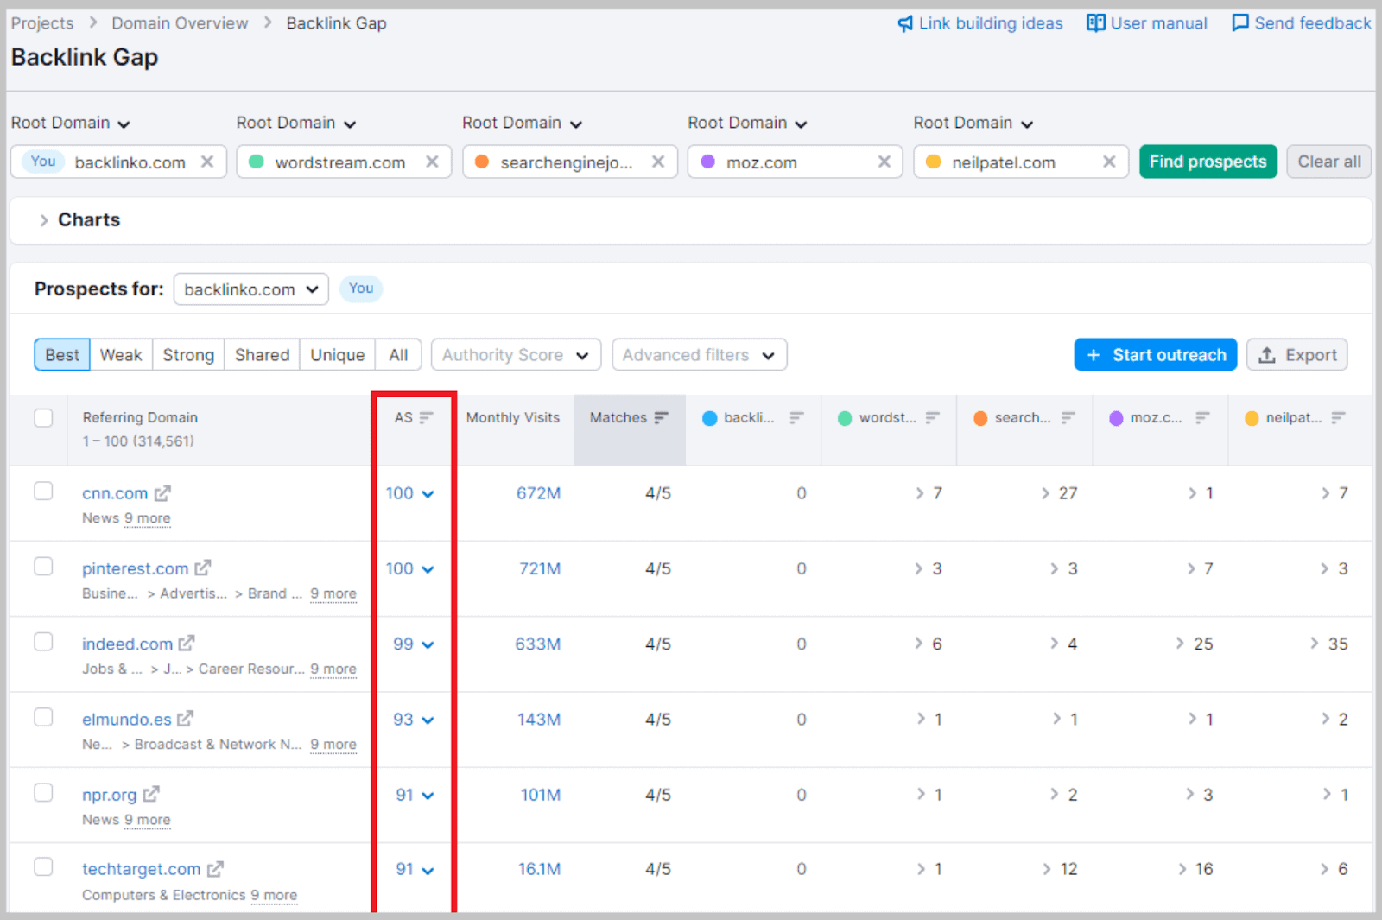1382x920 pixels.
Task: Select the Strong prospects tab
Action: 188,355
